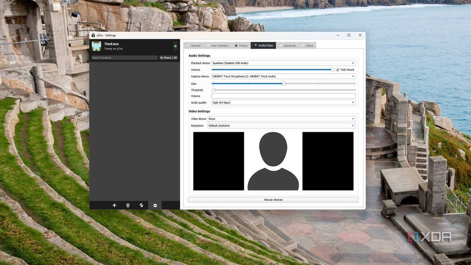Click the Rescan devices button
This screenshot has width=471, height=265.
pos(273,200)
